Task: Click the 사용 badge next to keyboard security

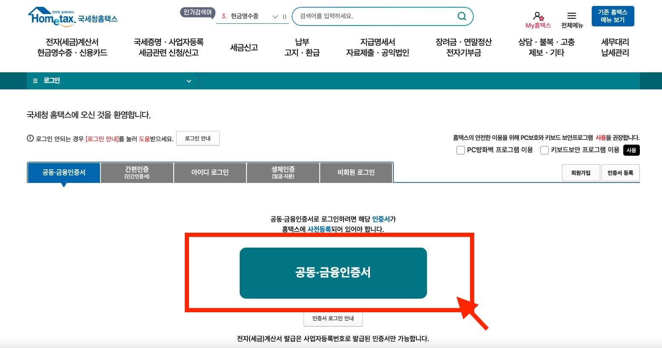Action: pyautogui.click(x=631, y=150)
